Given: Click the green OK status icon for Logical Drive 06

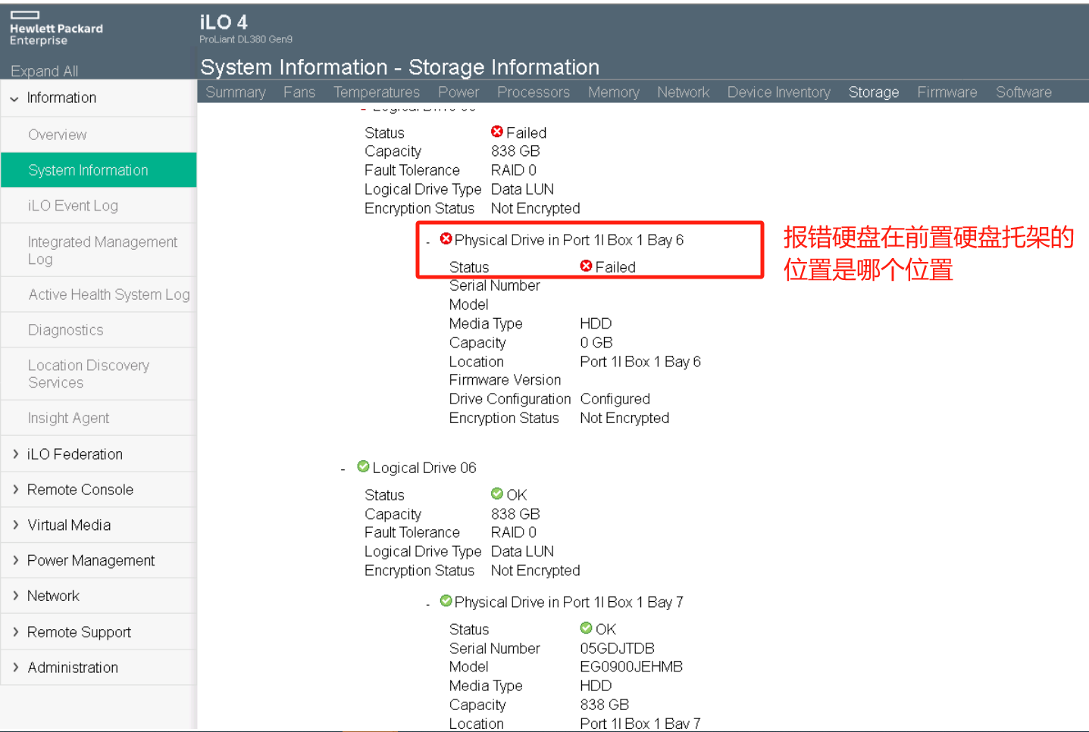Looking at the screenshot, I should coord(497,494).
